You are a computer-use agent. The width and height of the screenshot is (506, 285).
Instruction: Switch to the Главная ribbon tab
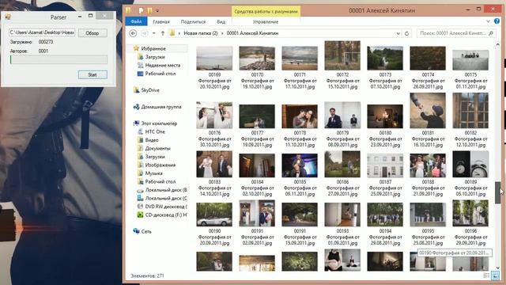pyautogui.click(x=161, y=21)
